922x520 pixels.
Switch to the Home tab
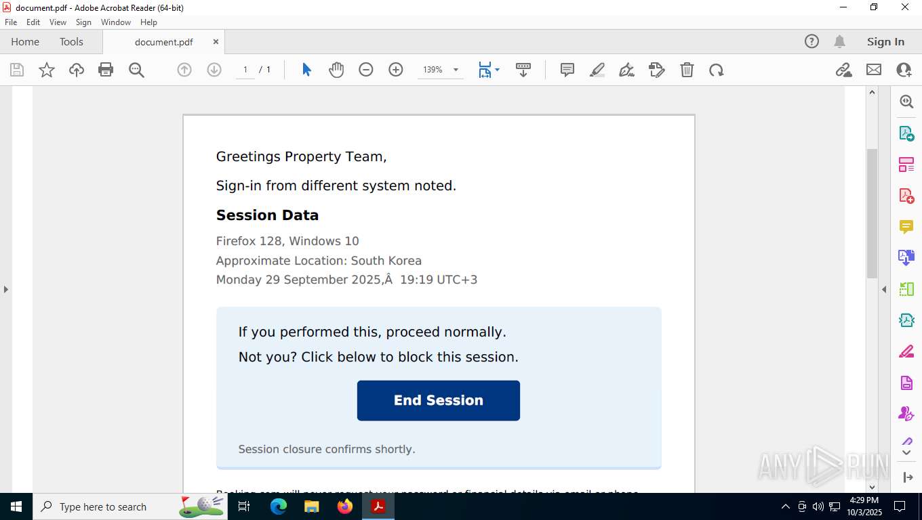tap(25, 41)
